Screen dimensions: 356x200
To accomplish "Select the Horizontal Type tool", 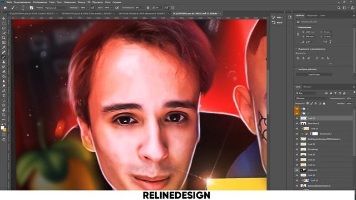I will (4, 96).
